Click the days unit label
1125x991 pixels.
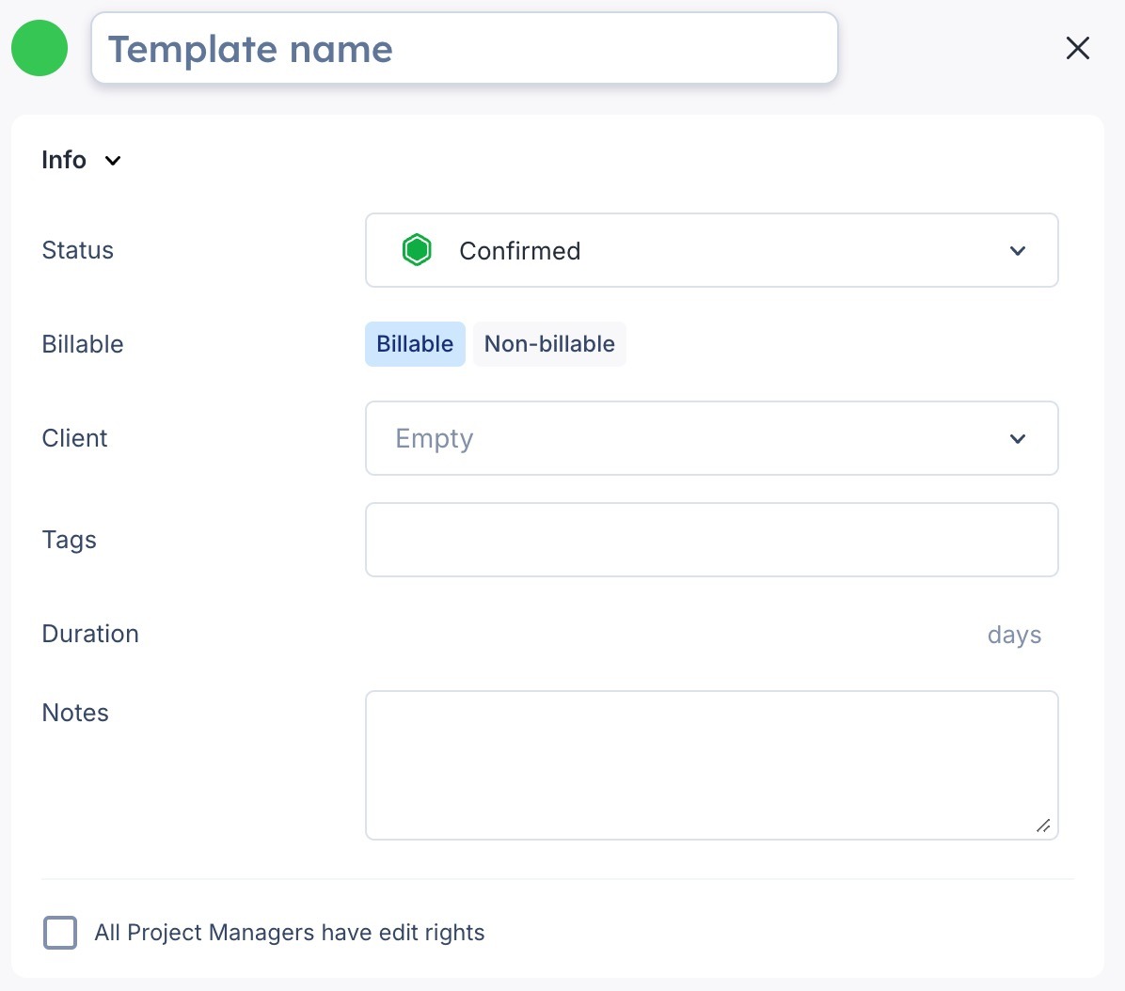click(x=1014, y=635)
